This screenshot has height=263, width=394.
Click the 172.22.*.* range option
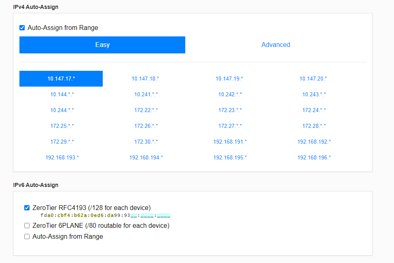click(146, 110)
